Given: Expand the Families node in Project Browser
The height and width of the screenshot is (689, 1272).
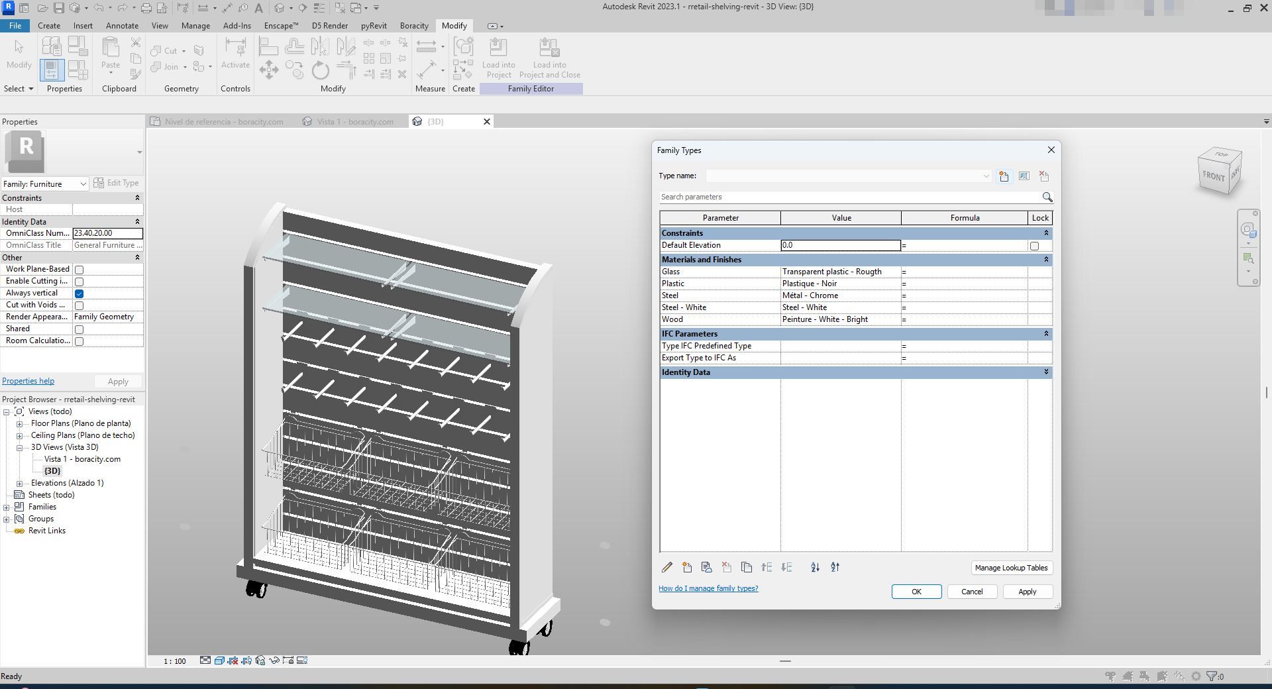Looking at the screenshot, I should pos(6,507).
